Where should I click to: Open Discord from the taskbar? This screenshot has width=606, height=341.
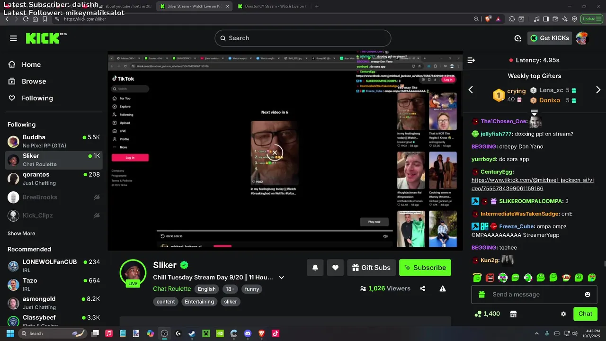248,333
